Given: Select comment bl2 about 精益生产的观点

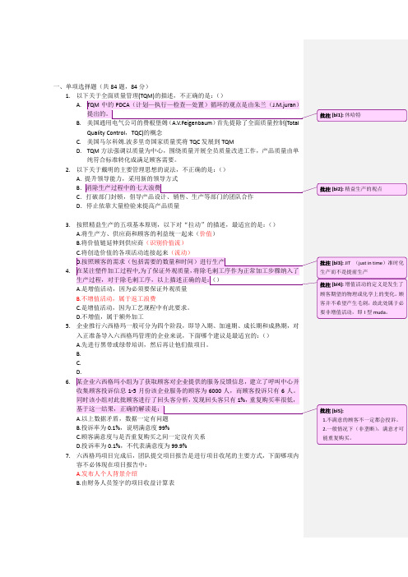Looking at the screenshot, I should coord(362,189).
